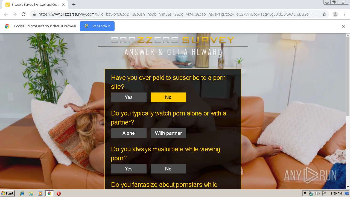Click the address bar URL field
Screen dimensions: 350x197
177,14
